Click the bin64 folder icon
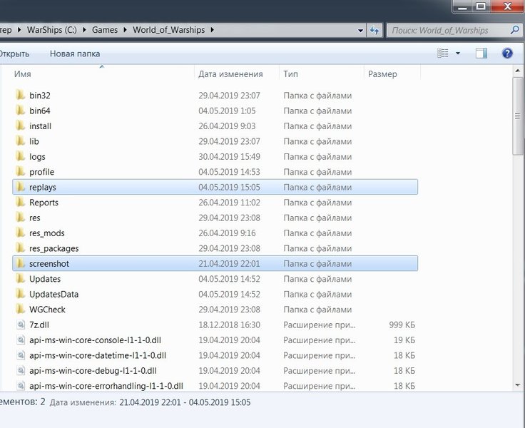Viewport: 525px width, 428px height. [x=21, y=111]
